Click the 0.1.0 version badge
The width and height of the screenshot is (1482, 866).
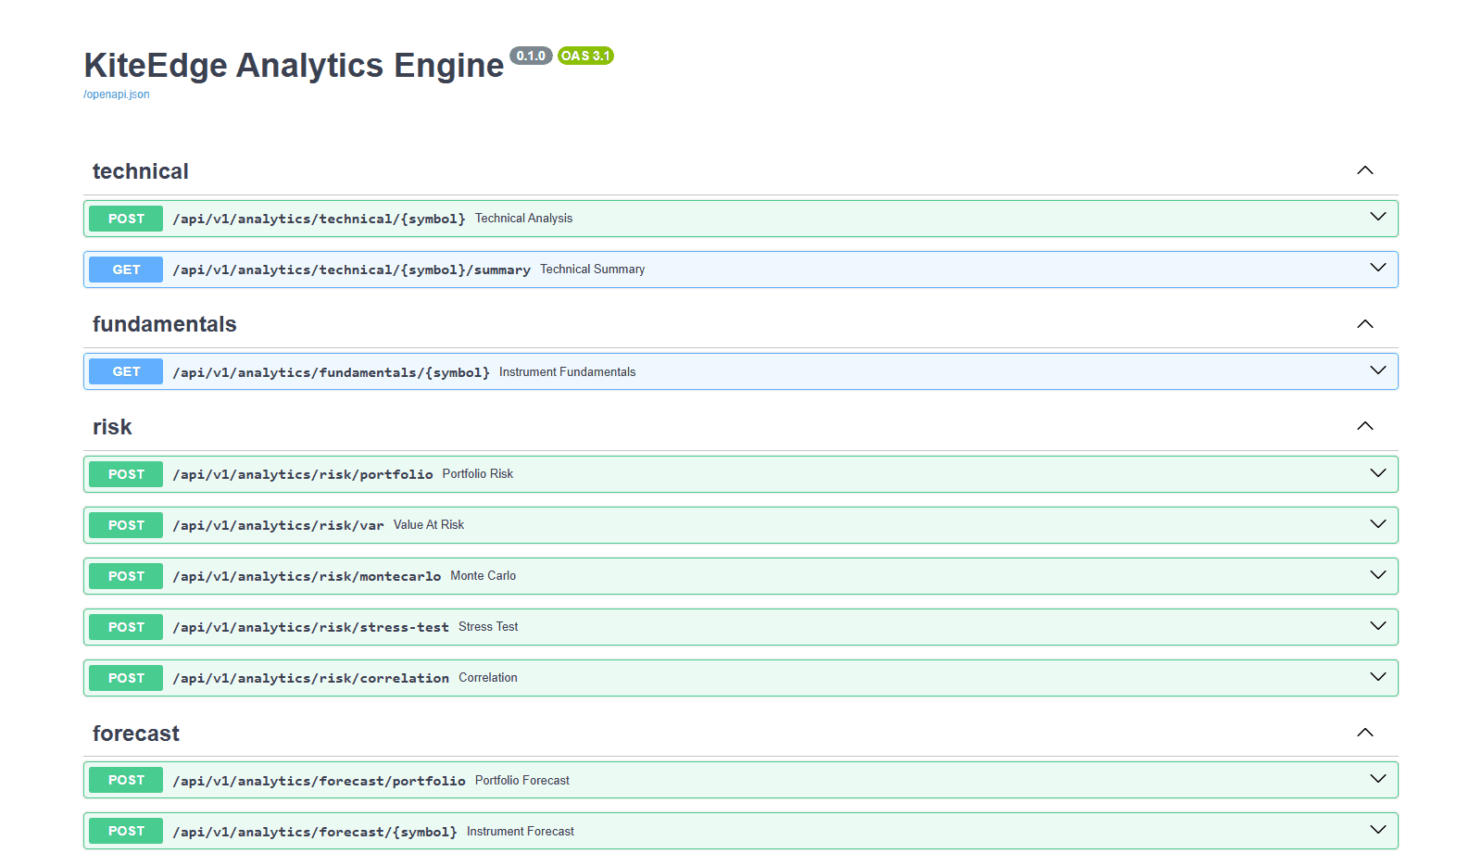point(531,56)
